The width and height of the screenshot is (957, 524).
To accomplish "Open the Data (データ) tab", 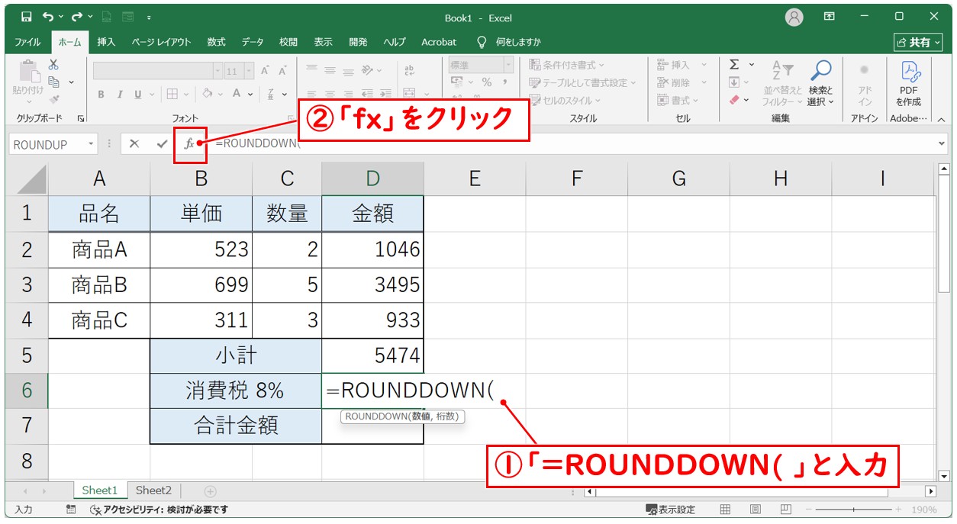I will click(253, 42).
